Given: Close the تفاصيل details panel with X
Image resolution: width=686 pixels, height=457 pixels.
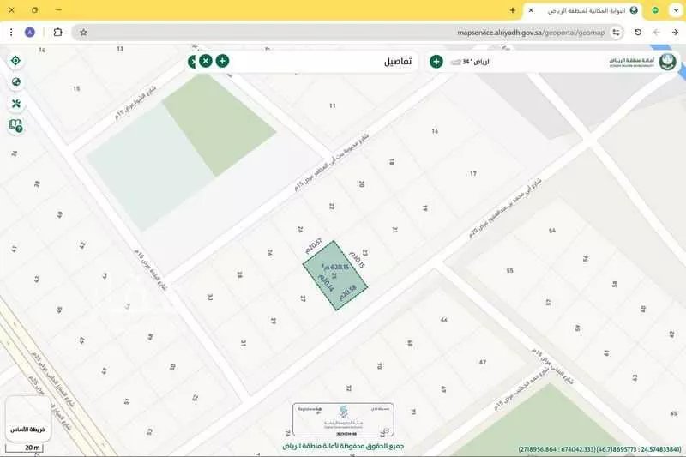Looking at the screenshot, I should coord(206,61).
